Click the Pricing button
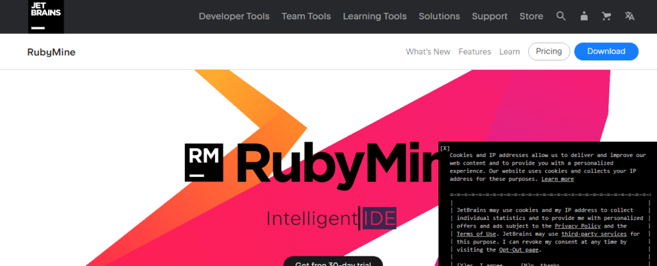Image resolution: width=657 pixels, height=266 pixels. click(x=549, y=51)
